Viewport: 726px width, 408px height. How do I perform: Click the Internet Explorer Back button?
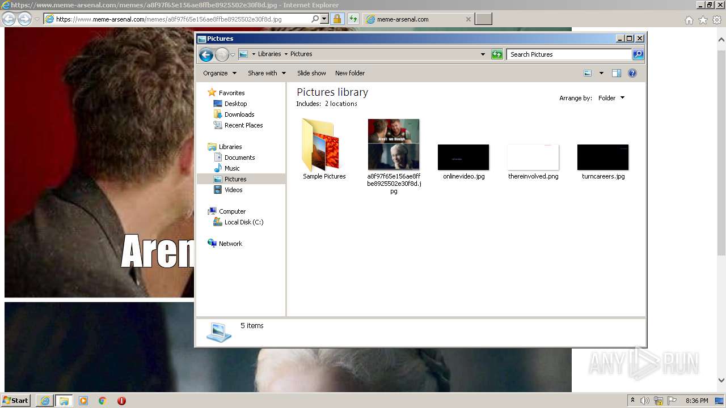click(x=9, y=19)
